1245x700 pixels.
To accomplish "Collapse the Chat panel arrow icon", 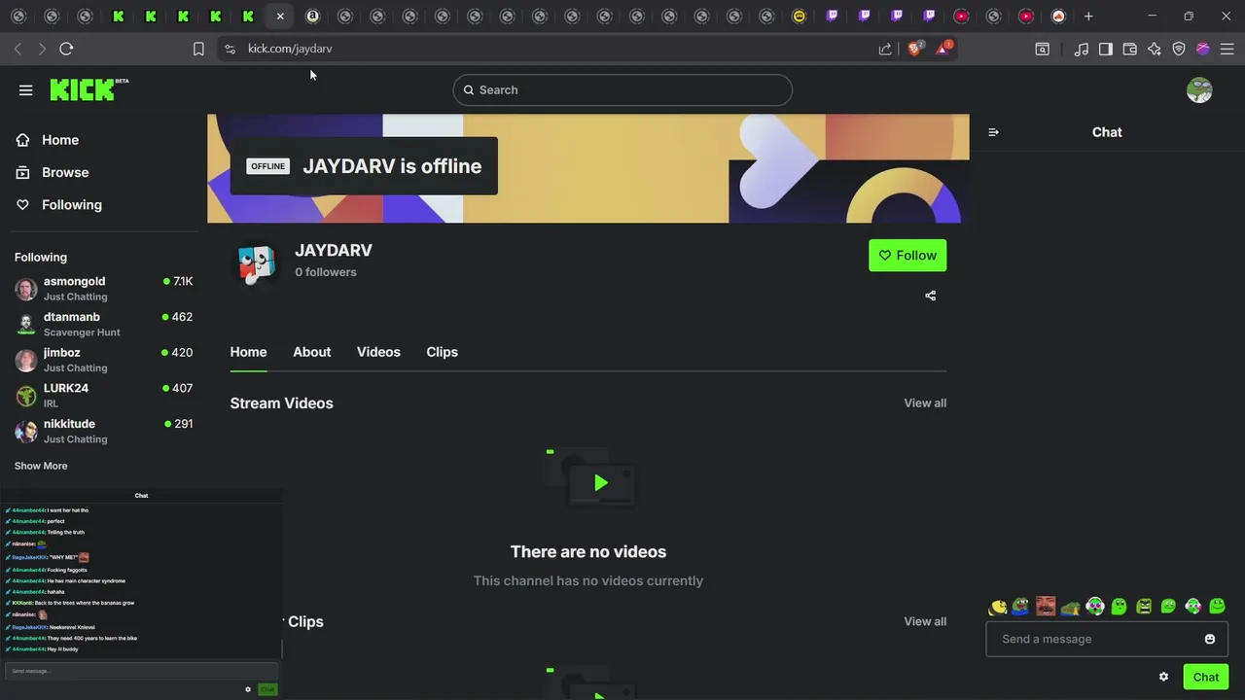I will pyautogui.click(x=993, y=132).
